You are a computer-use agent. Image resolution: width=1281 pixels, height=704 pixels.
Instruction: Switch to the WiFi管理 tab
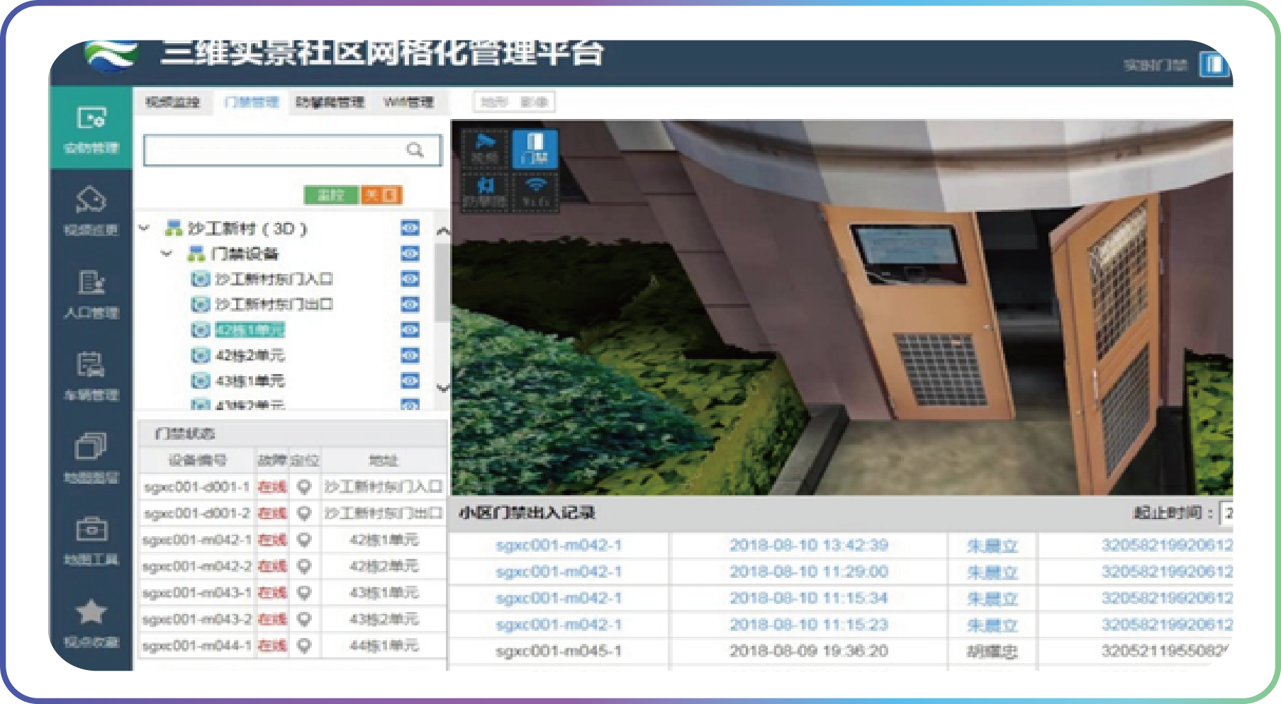tap(408, 102)
